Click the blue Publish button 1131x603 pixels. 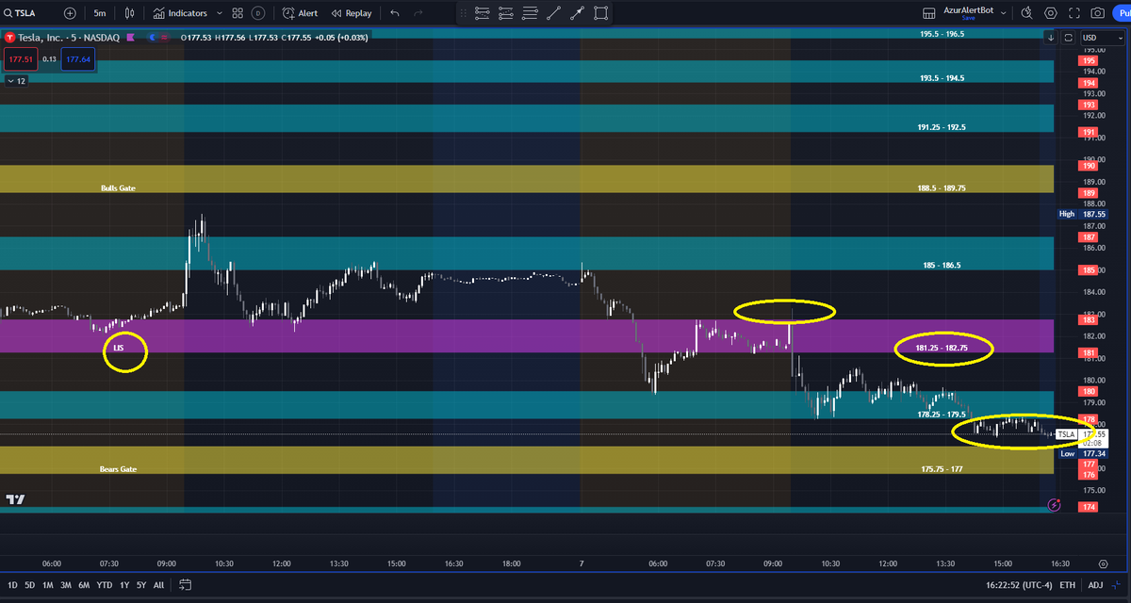[x=1122, y=13]
